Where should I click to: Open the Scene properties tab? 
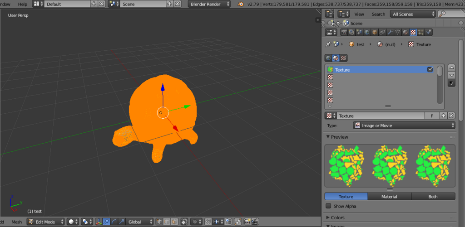360,32
